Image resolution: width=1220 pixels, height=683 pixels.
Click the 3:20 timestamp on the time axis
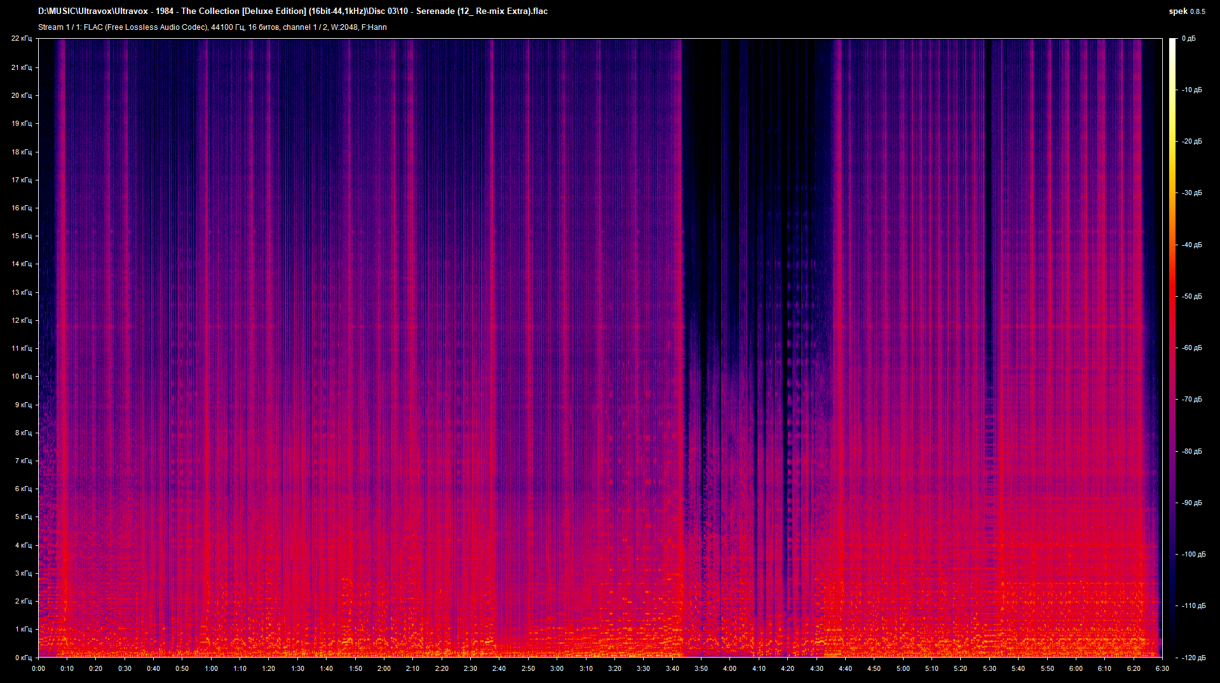[615, 668]
